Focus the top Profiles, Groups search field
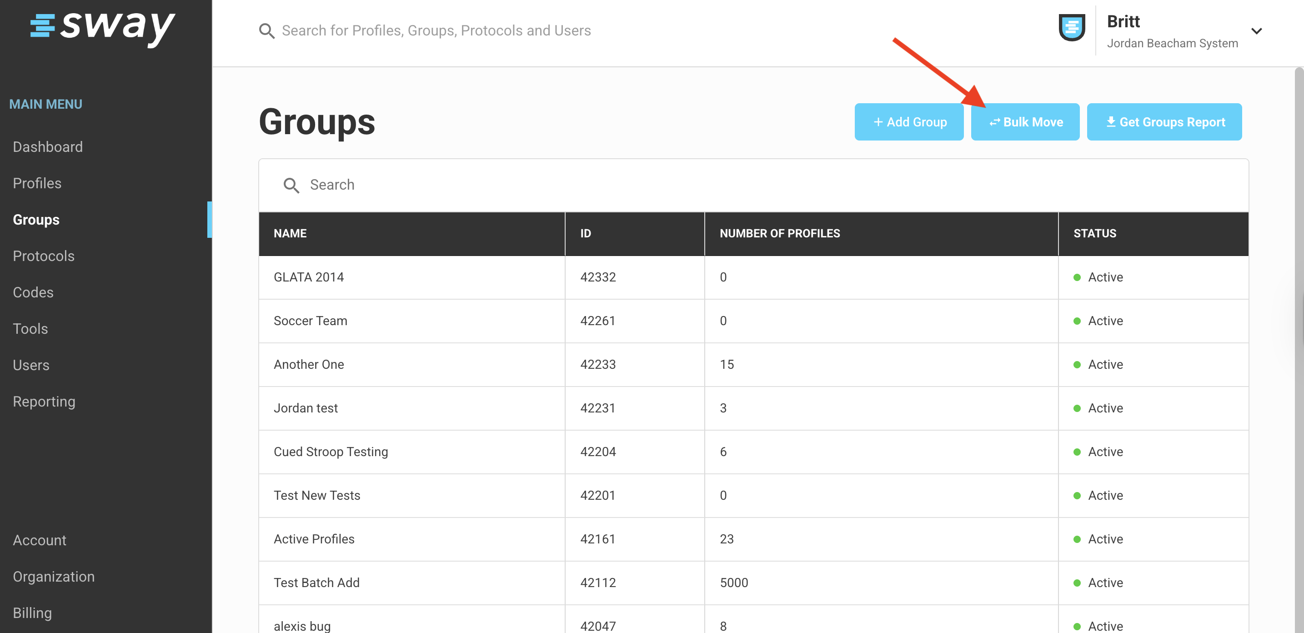1304x633 pixels. pos(436,31)
